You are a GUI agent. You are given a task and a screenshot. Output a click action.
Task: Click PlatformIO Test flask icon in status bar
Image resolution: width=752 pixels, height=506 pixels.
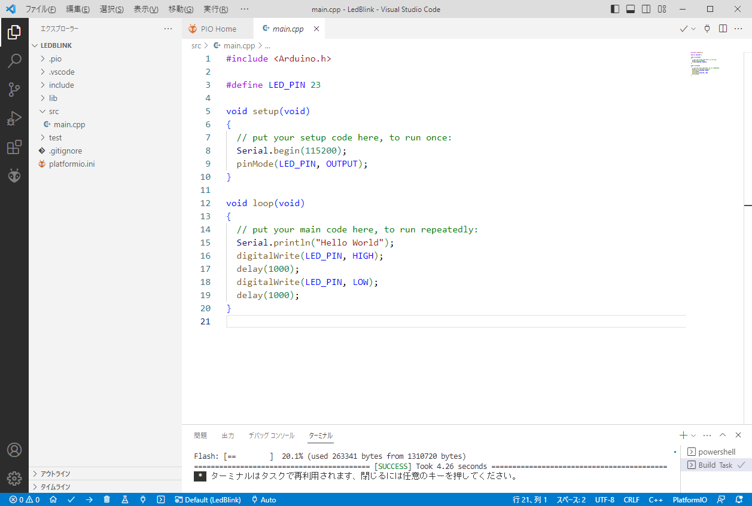pos(125,499)
